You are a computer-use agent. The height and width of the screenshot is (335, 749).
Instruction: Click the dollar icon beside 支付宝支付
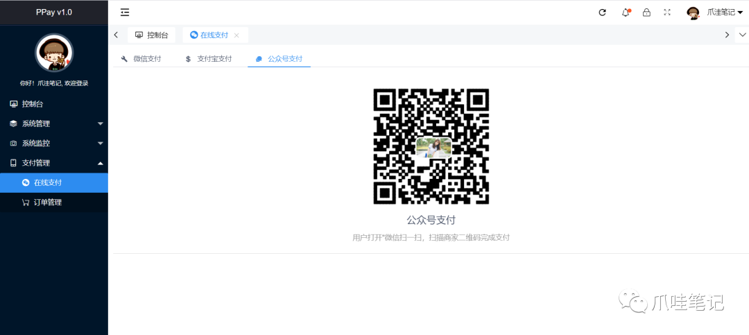tap(188, 59)
